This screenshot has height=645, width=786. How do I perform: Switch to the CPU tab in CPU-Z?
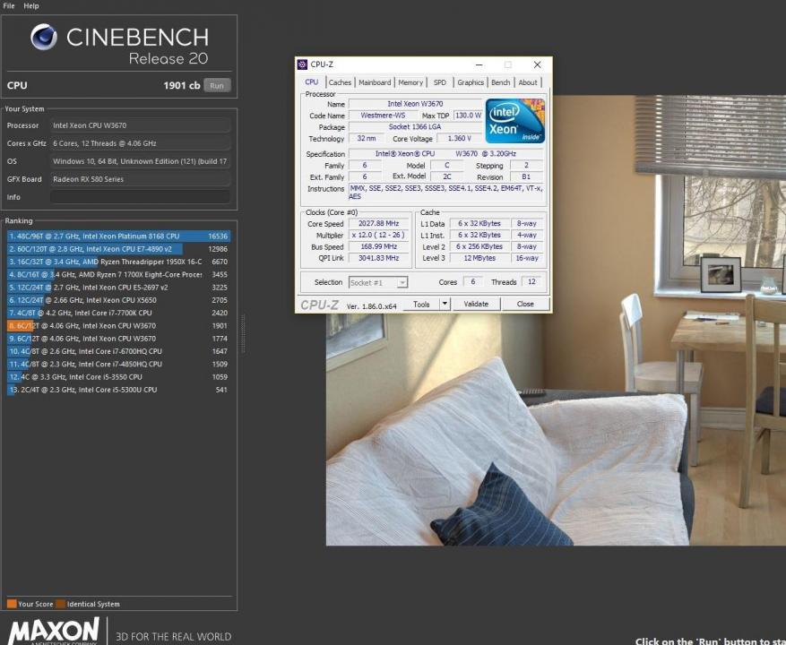[x=311, y=82]
